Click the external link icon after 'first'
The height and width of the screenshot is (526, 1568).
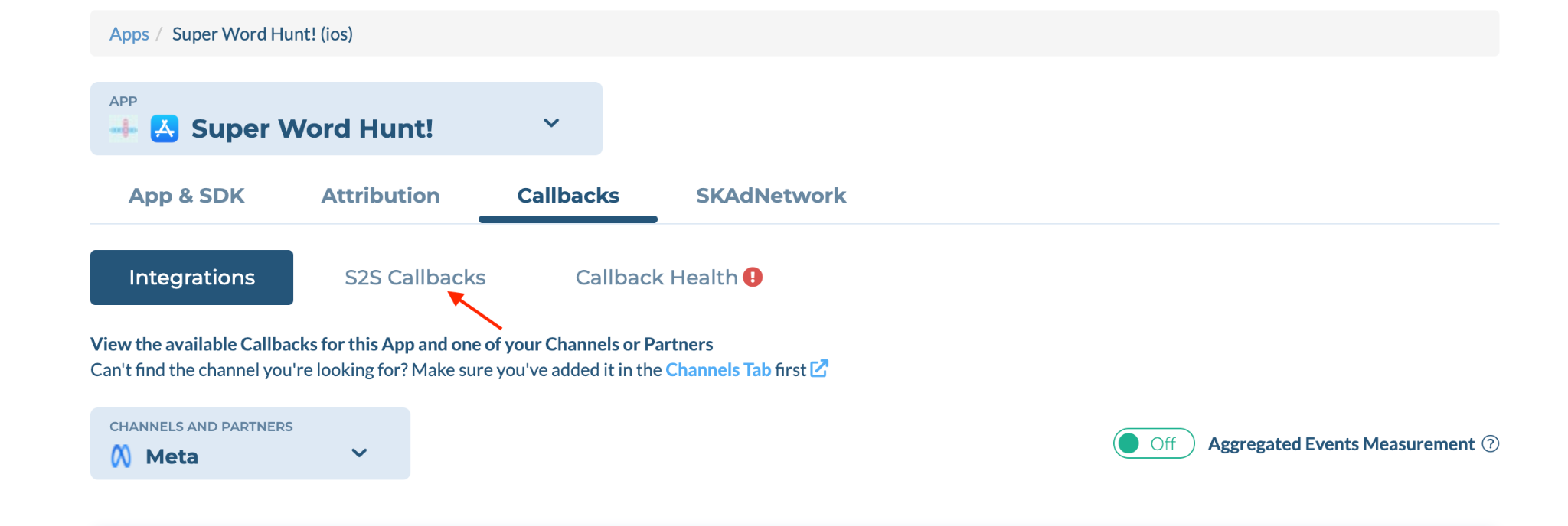coord(819,369)
